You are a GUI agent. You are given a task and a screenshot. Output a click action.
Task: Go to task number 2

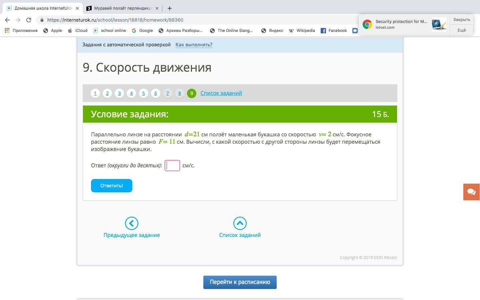click(x=107, y=93)
